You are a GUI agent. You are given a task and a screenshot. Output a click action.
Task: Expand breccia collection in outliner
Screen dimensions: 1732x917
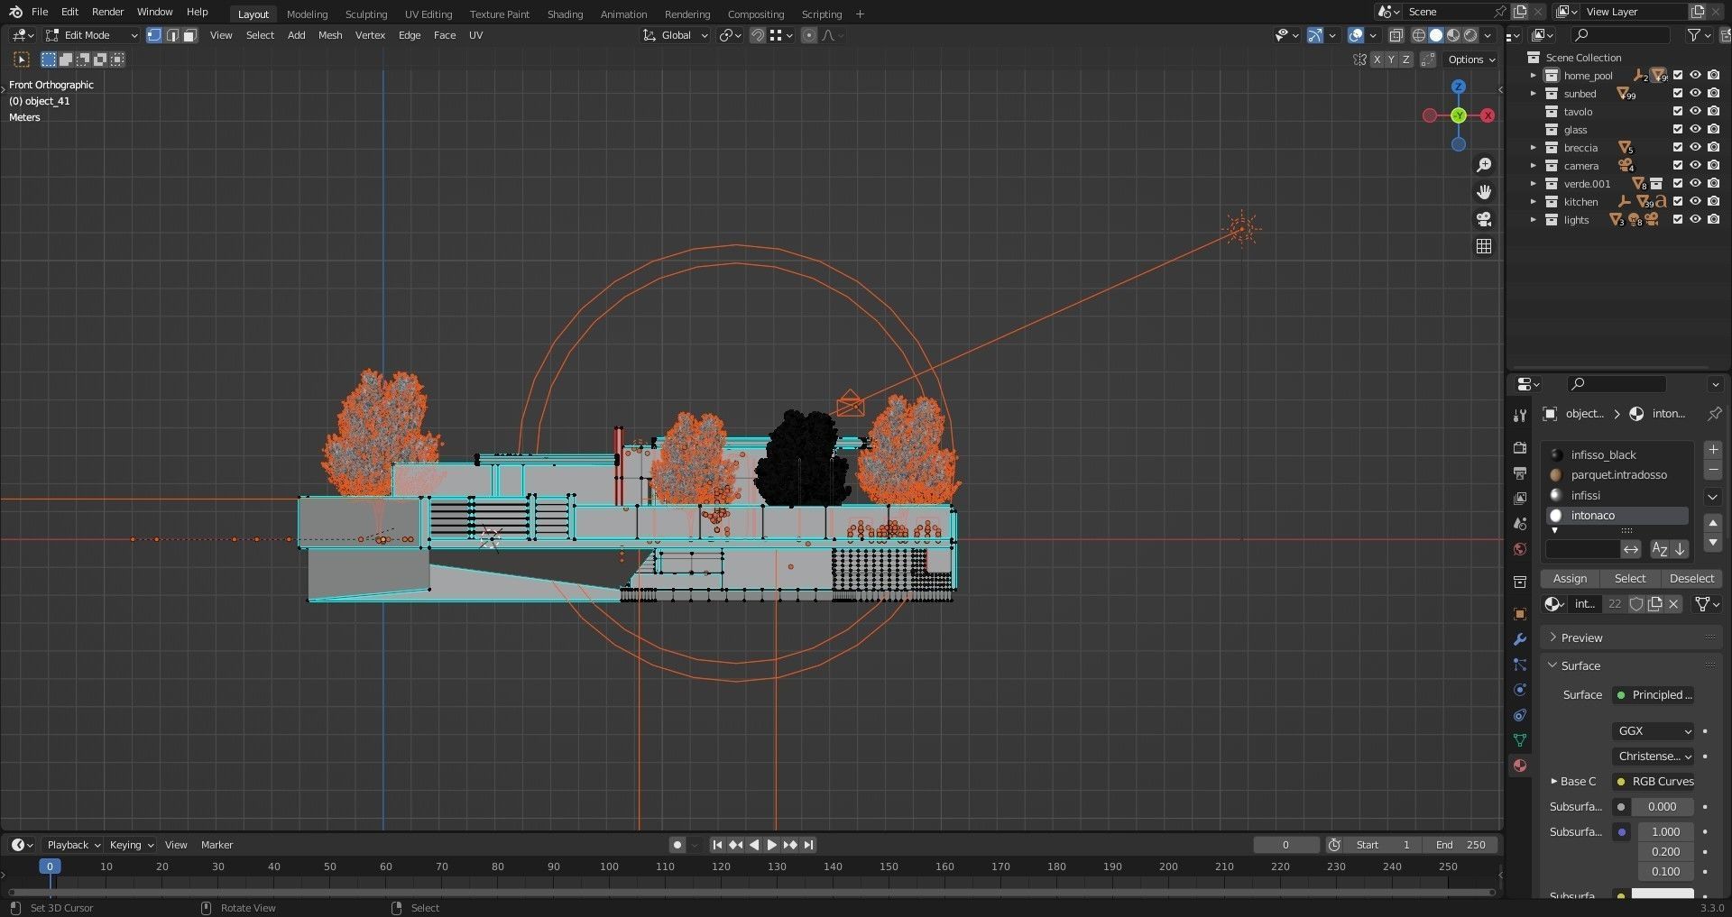coord(1533,148)
